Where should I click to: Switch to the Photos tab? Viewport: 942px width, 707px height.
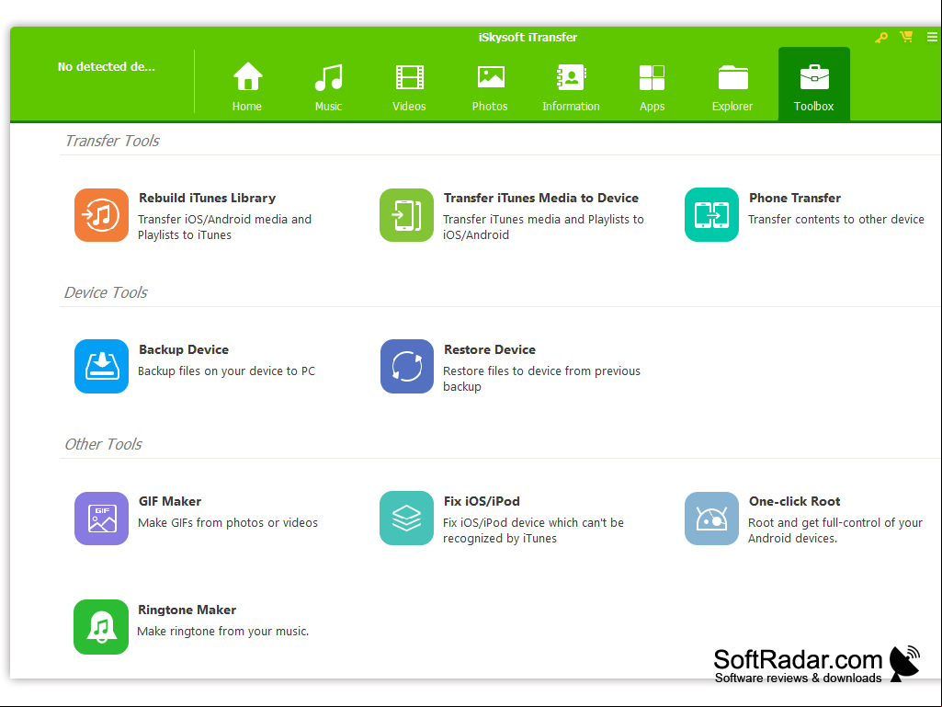point(490,86)
